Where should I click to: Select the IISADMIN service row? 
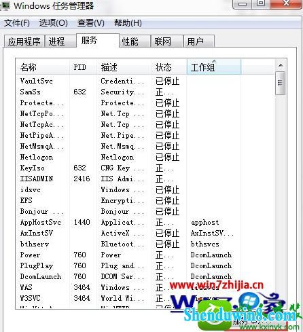click(x=145, y=179)
